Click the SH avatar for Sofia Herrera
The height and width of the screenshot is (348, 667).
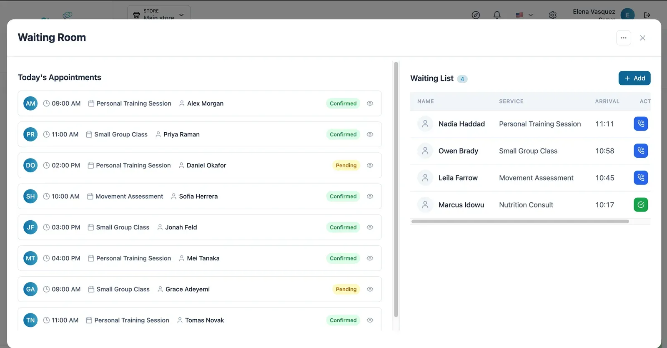click(30, 196)
